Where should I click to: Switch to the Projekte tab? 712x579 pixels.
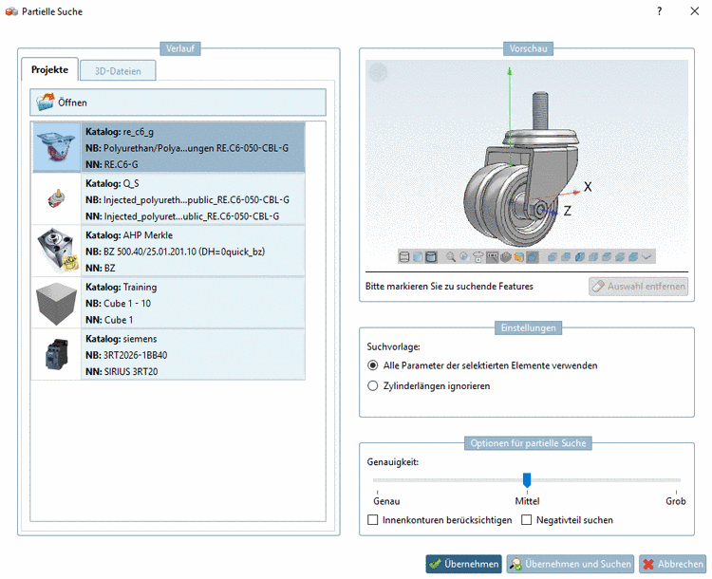49,69
